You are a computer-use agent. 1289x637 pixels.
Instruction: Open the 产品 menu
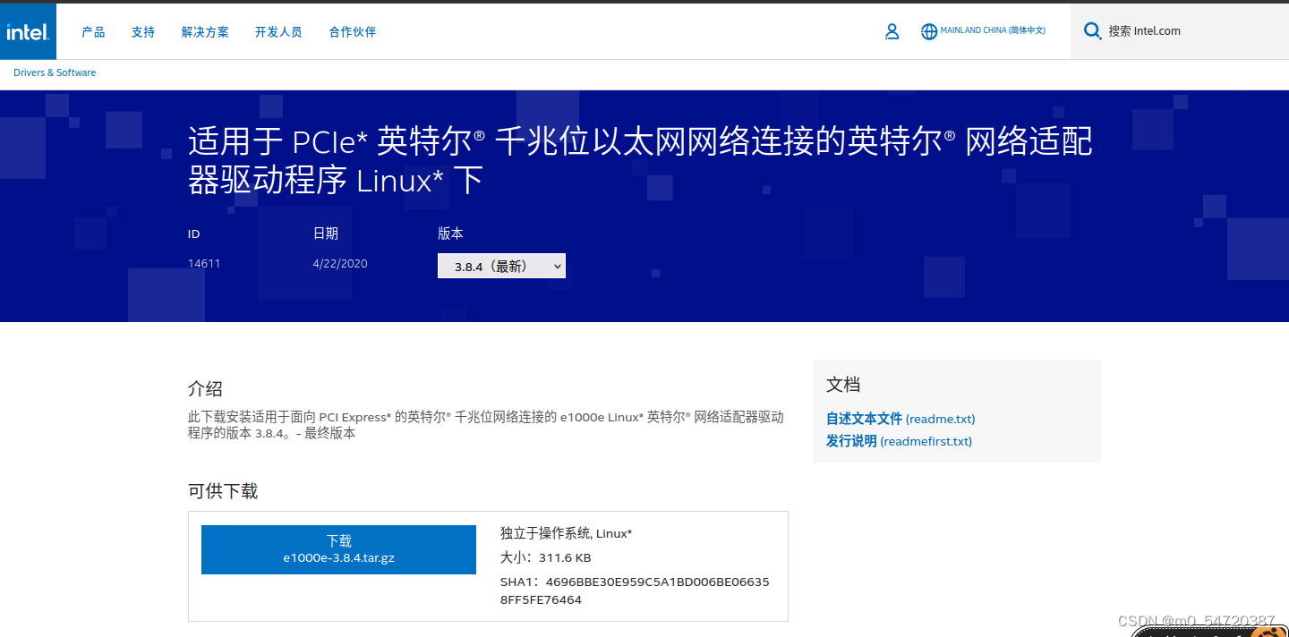click(x=93, y=32)
